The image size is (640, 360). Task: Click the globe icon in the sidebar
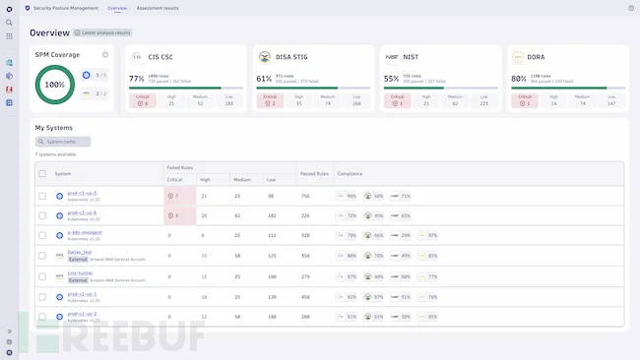(x=9, y=342)
